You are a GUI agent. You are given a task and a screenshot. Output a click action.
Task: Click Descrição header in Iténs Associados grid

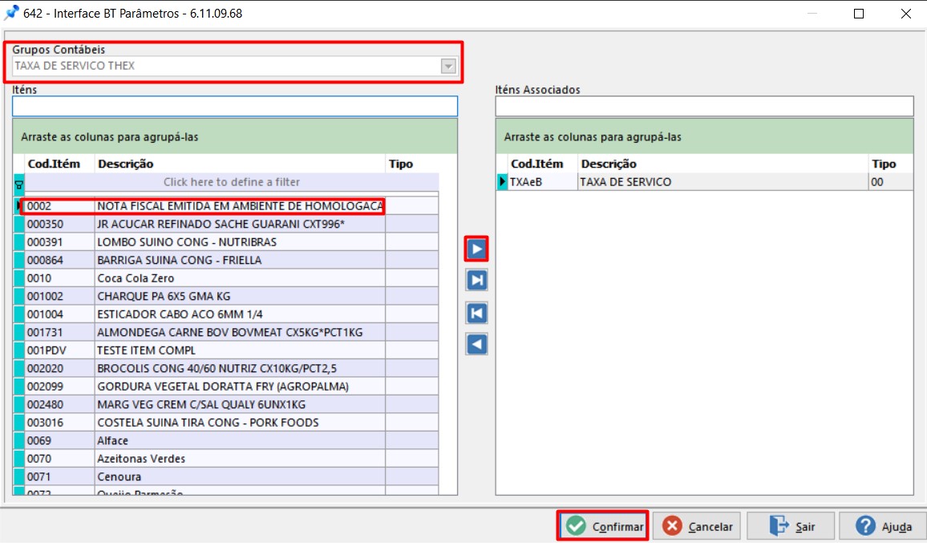[723, 164]
